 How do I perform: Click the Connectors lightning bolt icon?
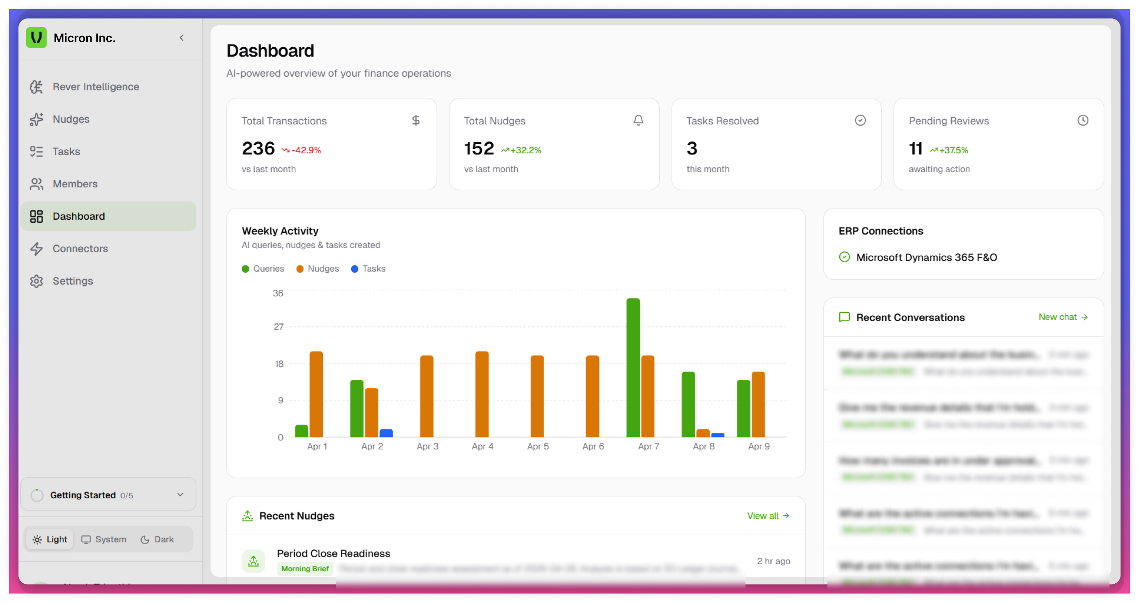point(37,248)
